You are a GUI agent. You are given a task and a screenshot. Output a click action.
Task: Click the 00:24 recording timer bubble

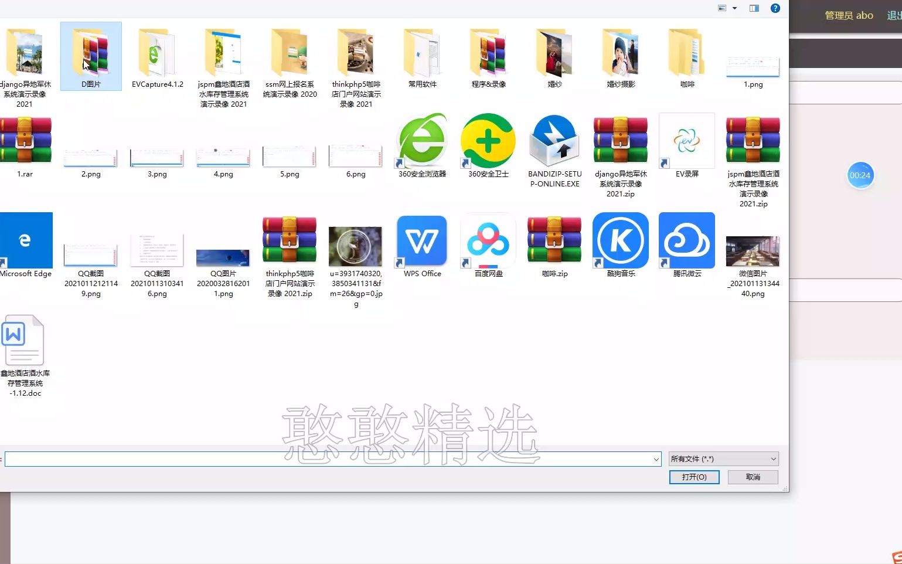pyautogui.click(x=860, y=175)
